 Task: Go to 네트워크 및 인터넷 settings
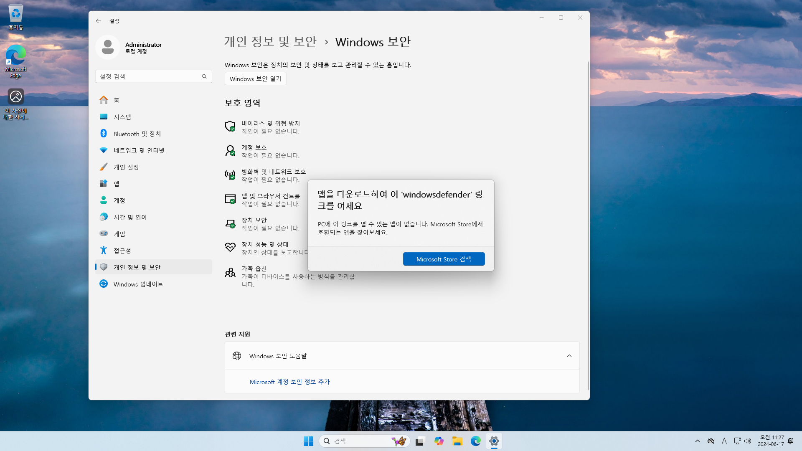[154, 150]
